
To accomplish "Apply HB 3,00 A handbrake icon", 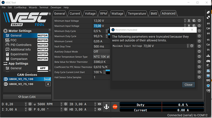I will pyautogui.click(x=99, y=109).
